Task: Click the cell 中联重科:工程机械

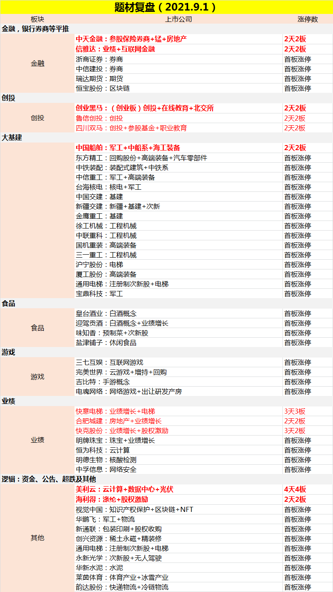Action: click(x=178, y=235)
